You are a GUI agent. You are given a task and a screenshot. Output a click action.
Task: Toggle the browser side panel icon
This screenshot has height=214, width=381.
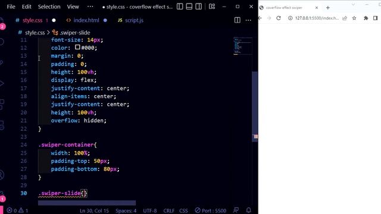point(376,18)
